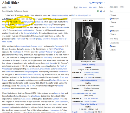This screenshot has width=130, height=113.
Task: Select Standard width radio button
Action: pos(110,31)
